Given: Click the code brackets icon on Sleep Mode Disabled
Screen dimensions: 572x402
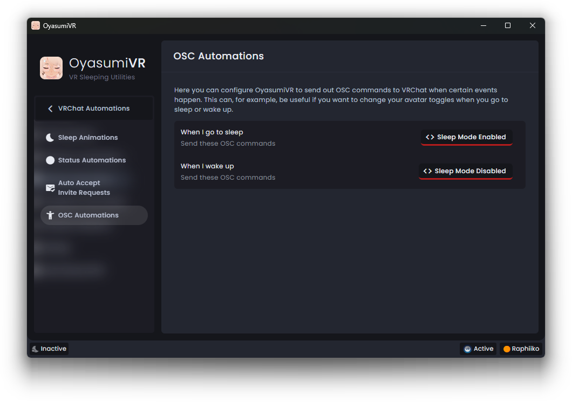Looking at the screenshot, I should pos(427,171).
